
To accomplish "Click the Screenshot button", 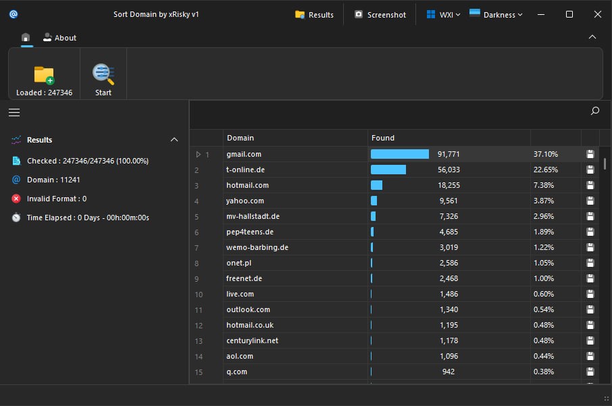I will tap(380, 14).
